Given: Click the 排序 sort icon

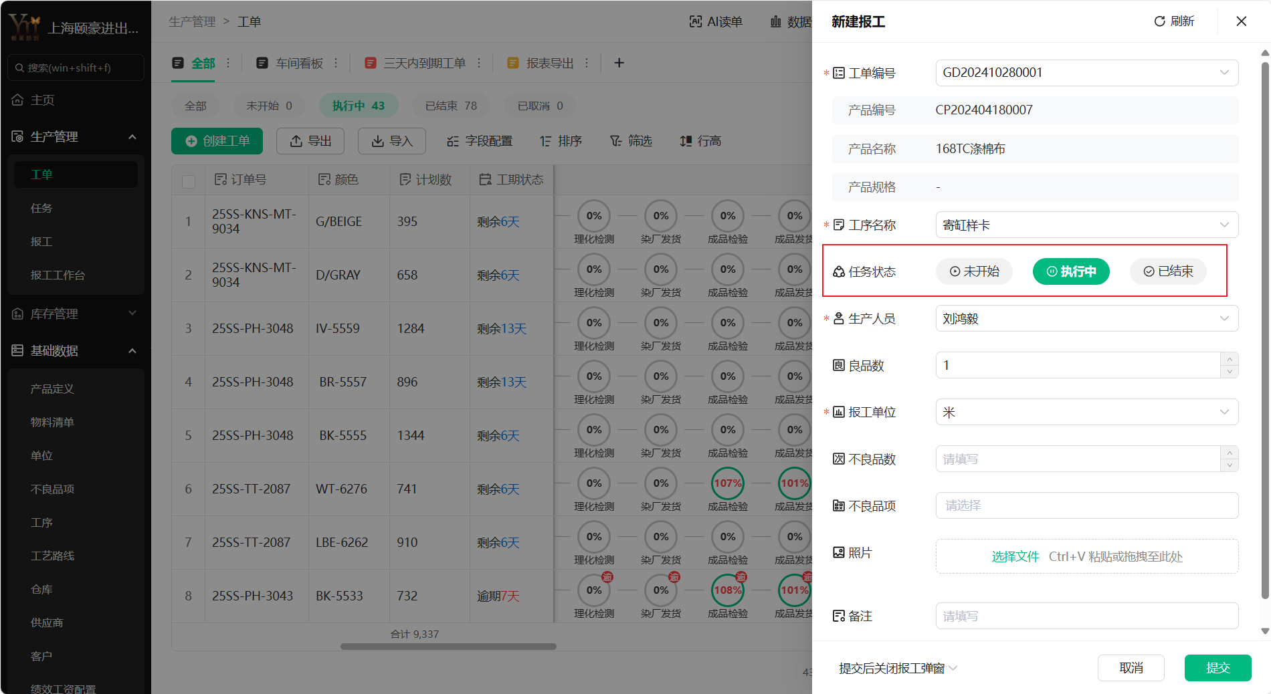Looking at the screenshot, I should pos(546,141).
